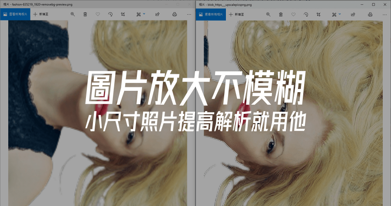Open edit & create tool in left window

pyautogui.click(x=139, y=14)
